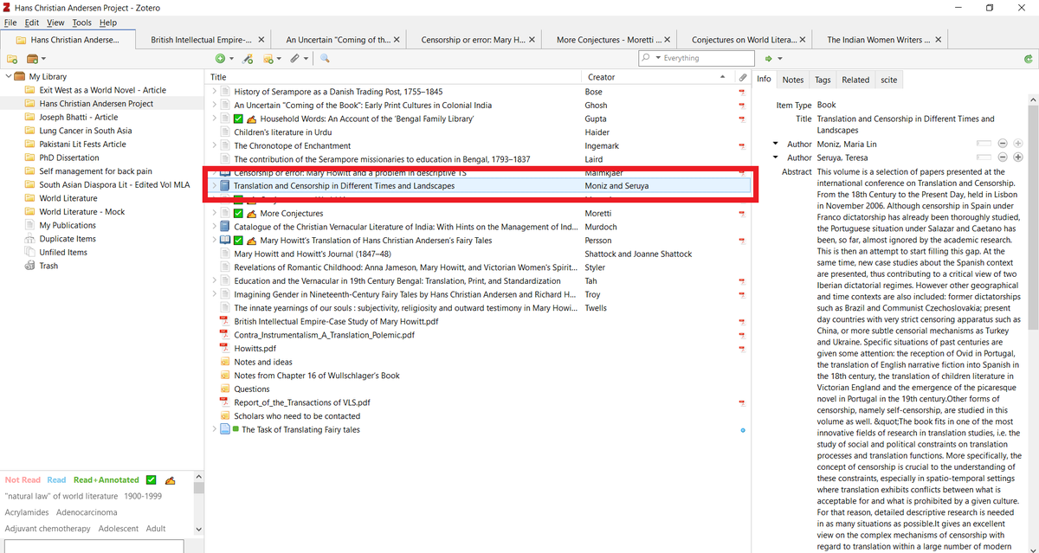Click the attachment paperclip column header
Screen dimensions: 1039x553
tap(742, 77)
